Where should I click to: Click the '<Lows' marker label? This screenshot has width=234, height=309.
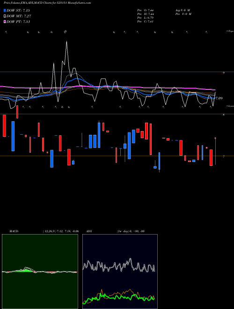(230, 106)
